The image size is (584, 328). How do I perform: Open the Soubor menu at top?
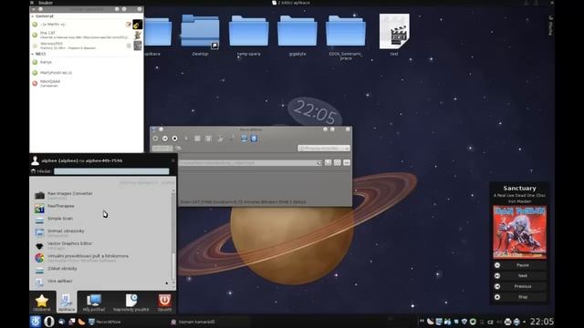tap(46, 3)
